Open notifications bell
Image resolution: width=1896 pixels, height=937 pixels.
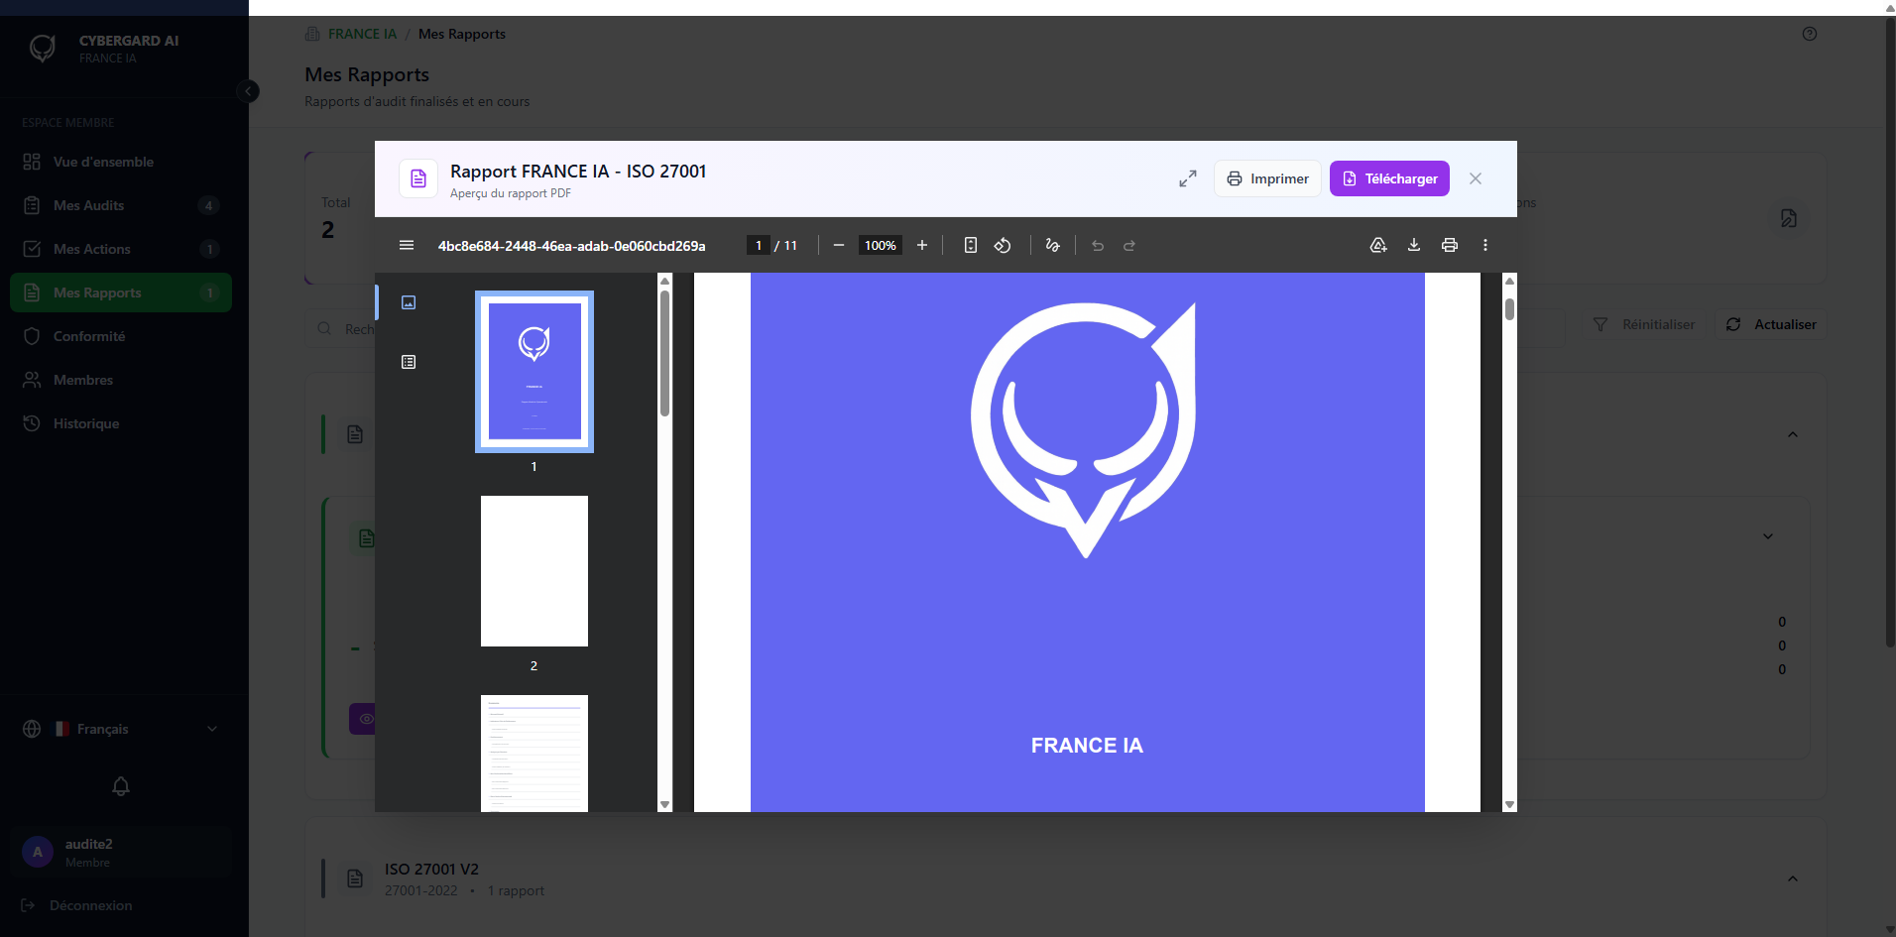[x=121, y=786]
